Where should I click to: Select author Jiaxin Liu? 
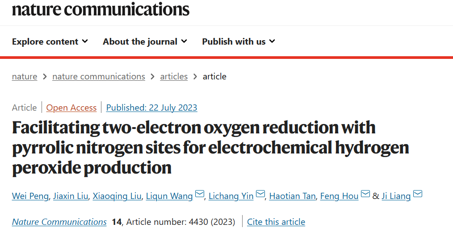(71, 196)
